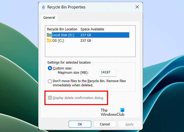Click the 237 GB value for Local Disk (D:)
Viewport: 184px width, 132px height.
tap(86, 35)
